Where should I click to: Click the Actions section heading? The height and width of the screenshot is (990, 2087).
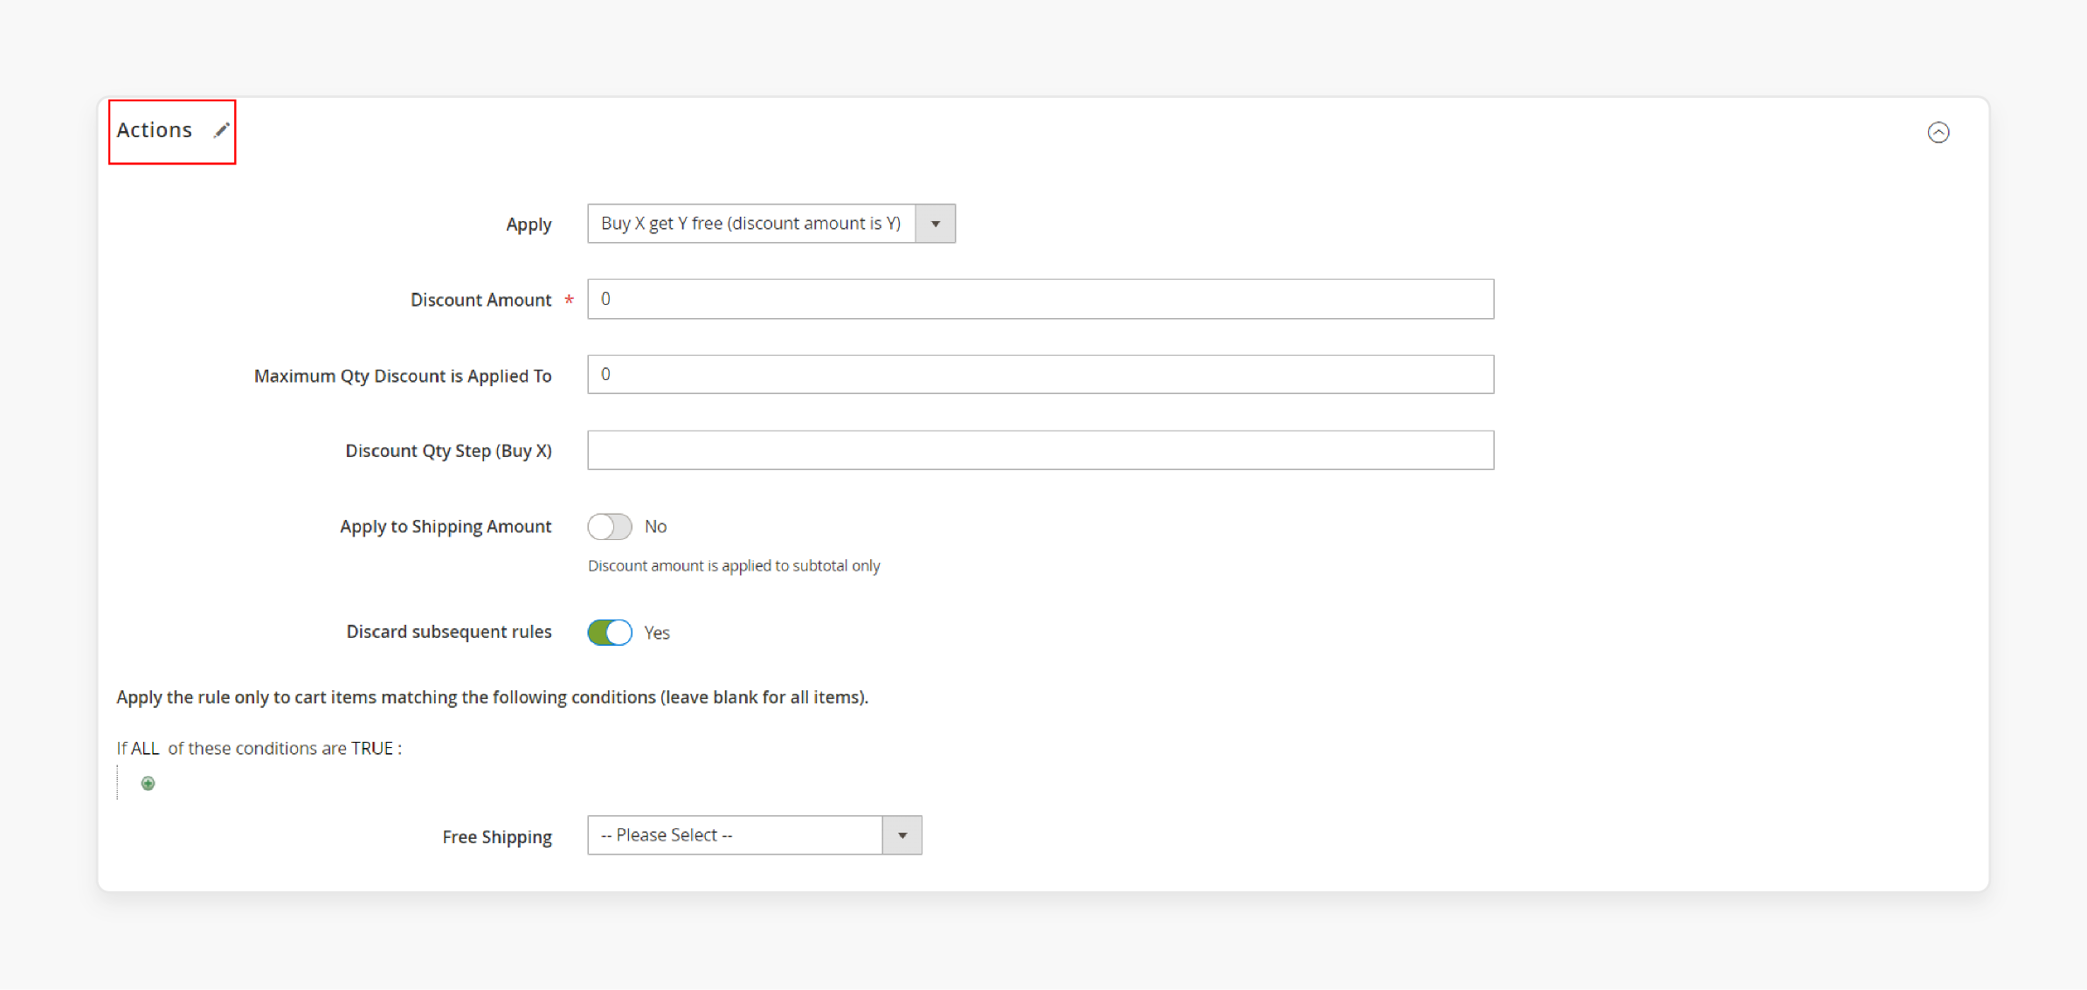[x=155, y=130]
